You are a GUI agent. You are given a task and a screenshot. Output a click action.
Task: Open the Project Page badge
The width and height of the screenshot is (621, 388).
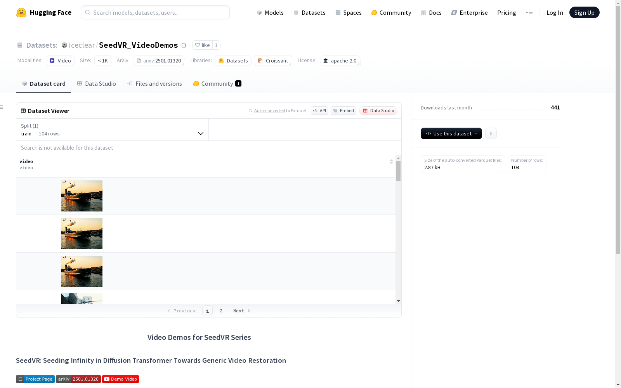(x=35, y=379)
